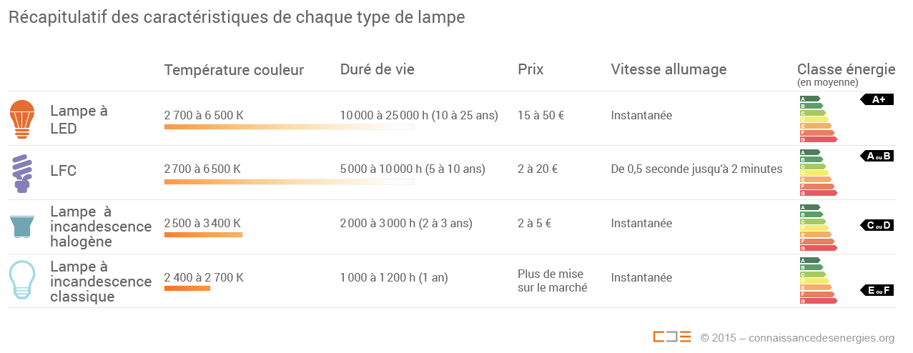Click the orange CDE logo
This screenshot has height=353, width=913.
671,337
